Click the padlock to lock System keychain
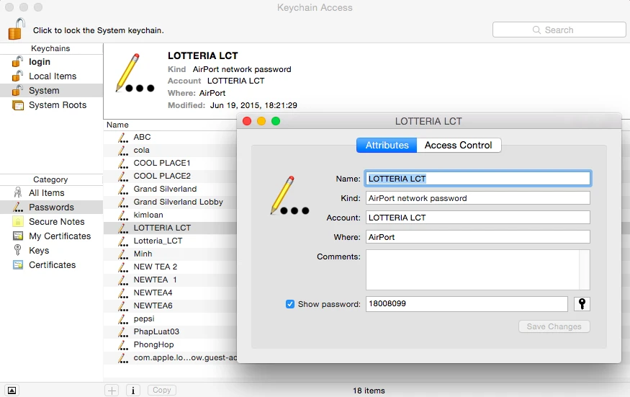Viewport: 630px width, 397px height. pyautogui.click(x=16, y=30)
